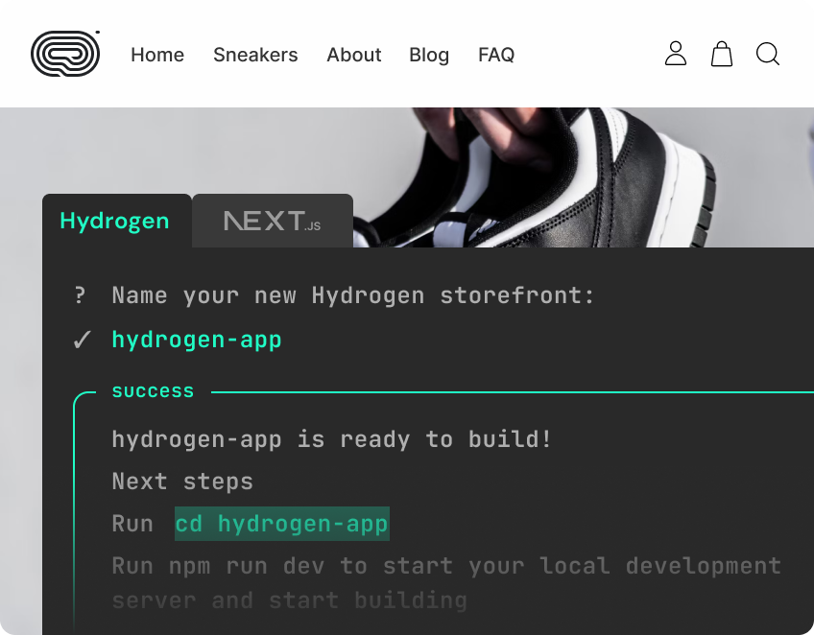Click the 'Run npm run dev' instruction line

(x=445, y=566)
